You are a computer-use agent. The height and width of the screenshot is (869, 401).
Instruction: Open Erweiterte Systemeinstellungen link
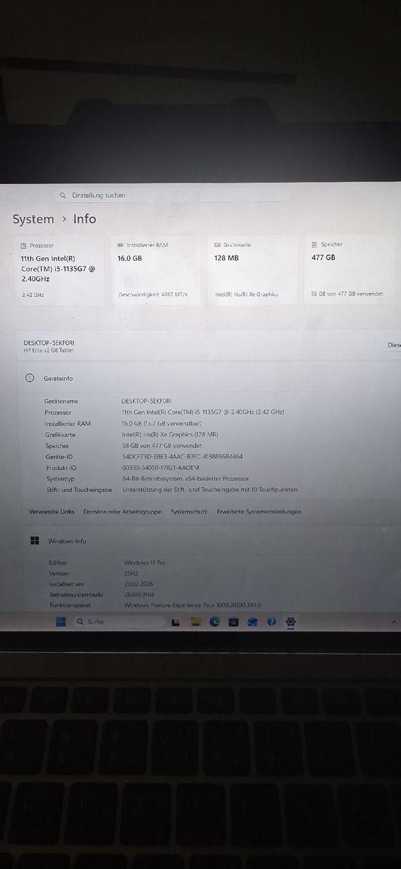[259, 512]
